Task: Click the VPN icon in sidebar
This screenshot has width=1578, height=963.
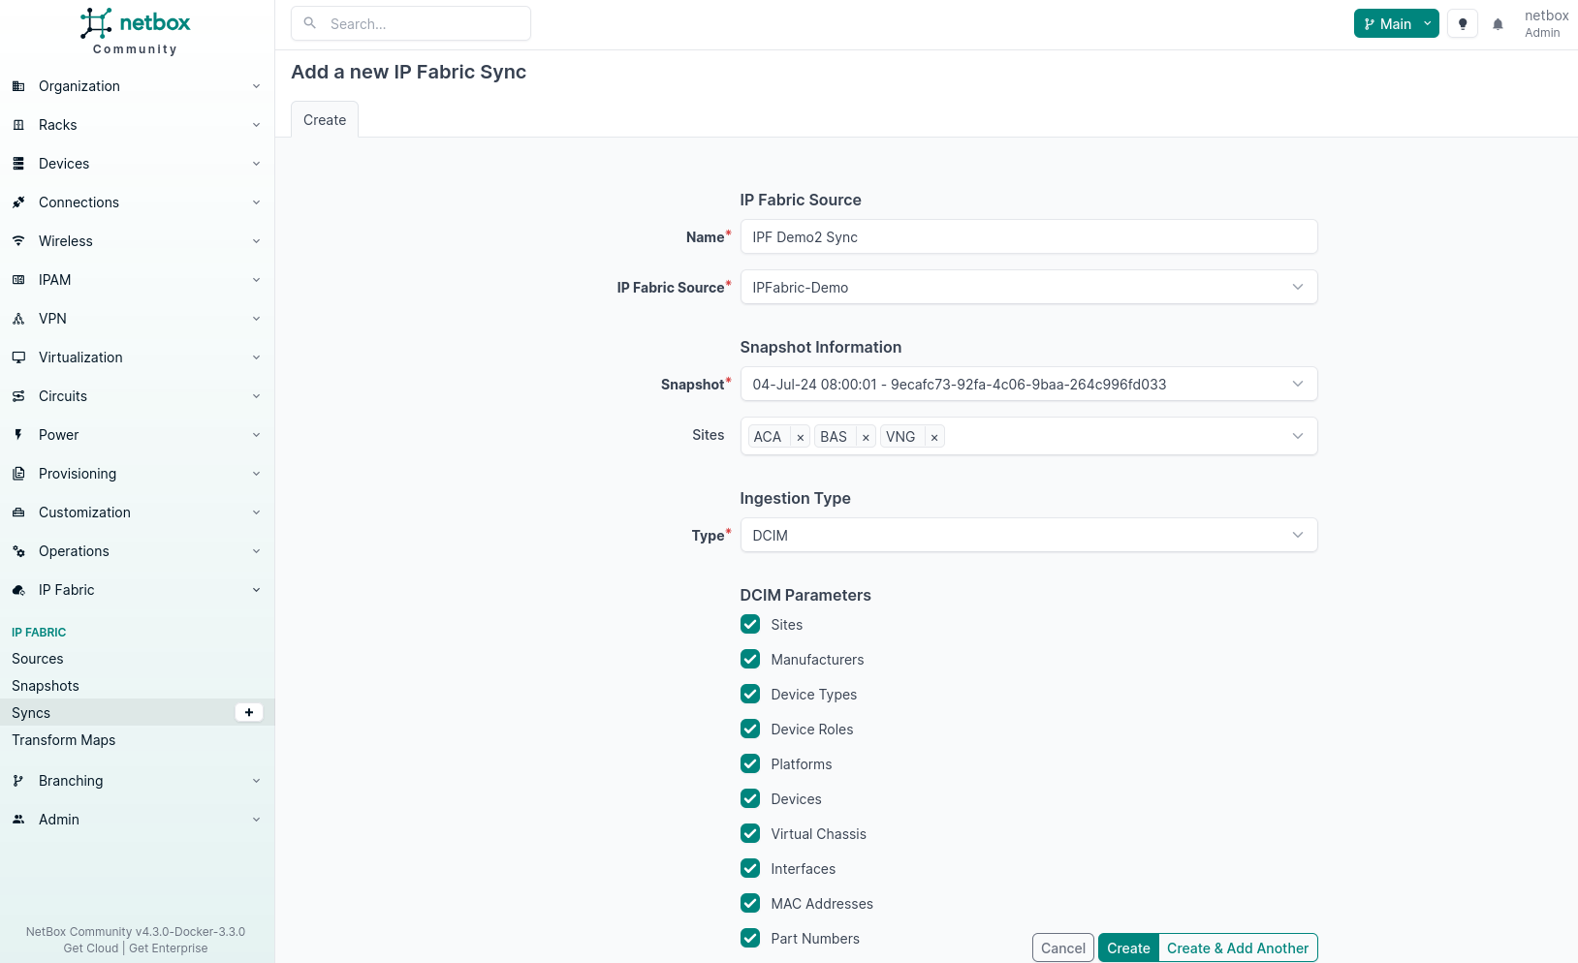Action: pos(18,319)
